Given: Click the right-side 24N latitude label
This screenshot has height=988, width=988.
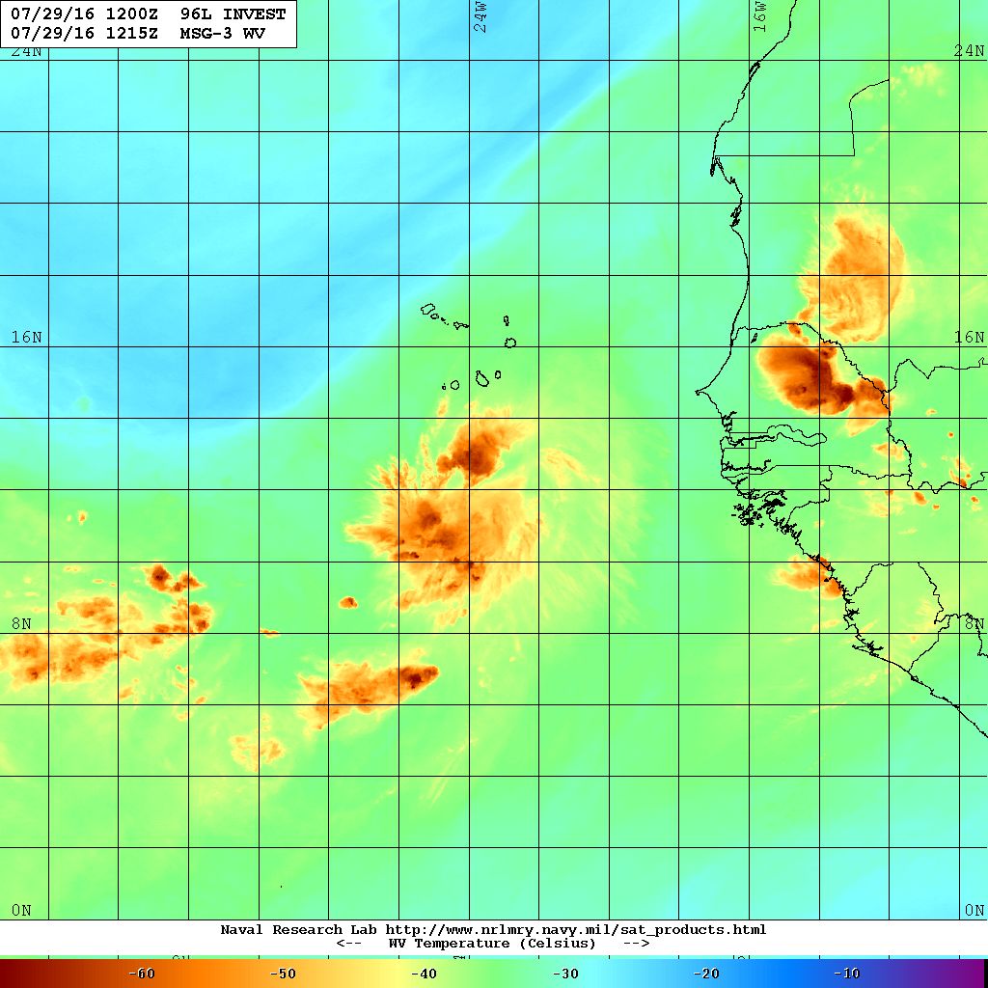Looking at the screenshot, I should click(969, 51).
